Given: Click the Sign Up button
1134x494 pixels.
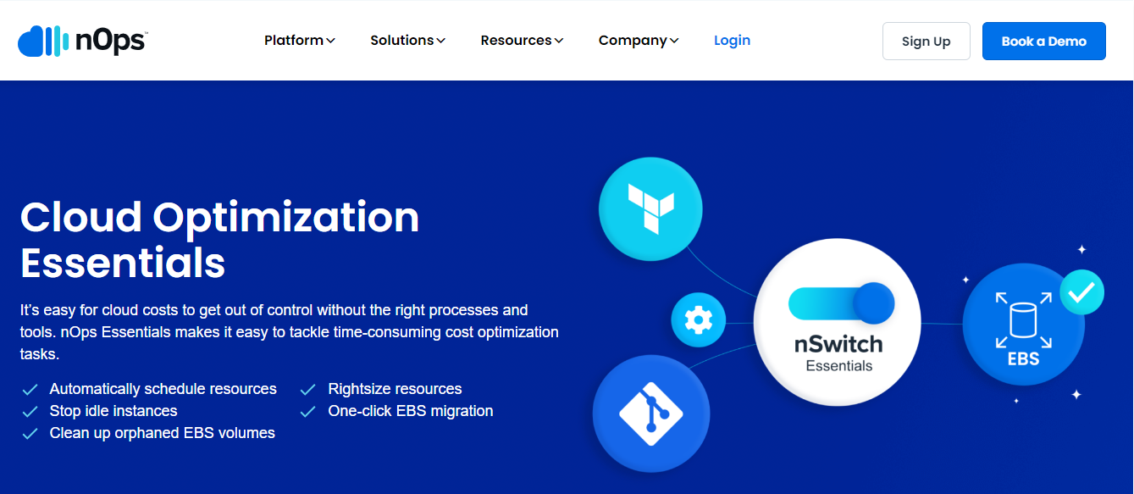Looking at the screenshot, I should [926, 40].
